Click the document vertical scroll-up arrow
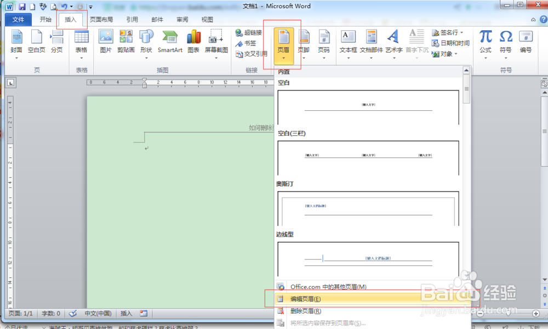The width and height of the screenshot is (548, 329). point(545,92)
